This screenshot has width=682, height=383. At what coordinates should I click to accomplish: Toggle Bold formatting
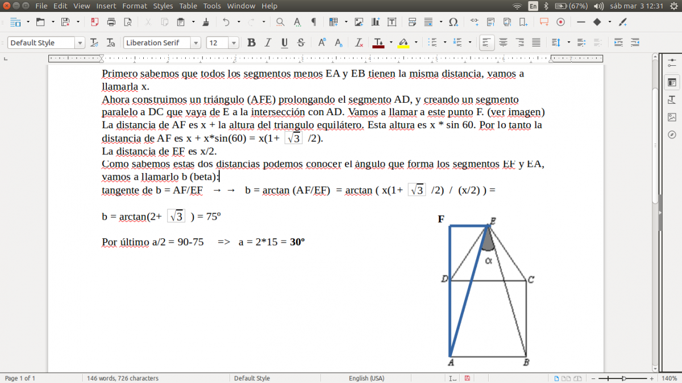[x=251, y=43]
